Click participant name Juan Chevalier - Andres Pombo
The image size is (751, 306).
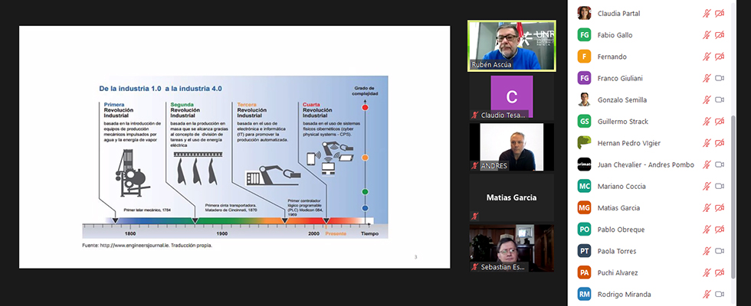pyautogui.click(x=645, y=164)
